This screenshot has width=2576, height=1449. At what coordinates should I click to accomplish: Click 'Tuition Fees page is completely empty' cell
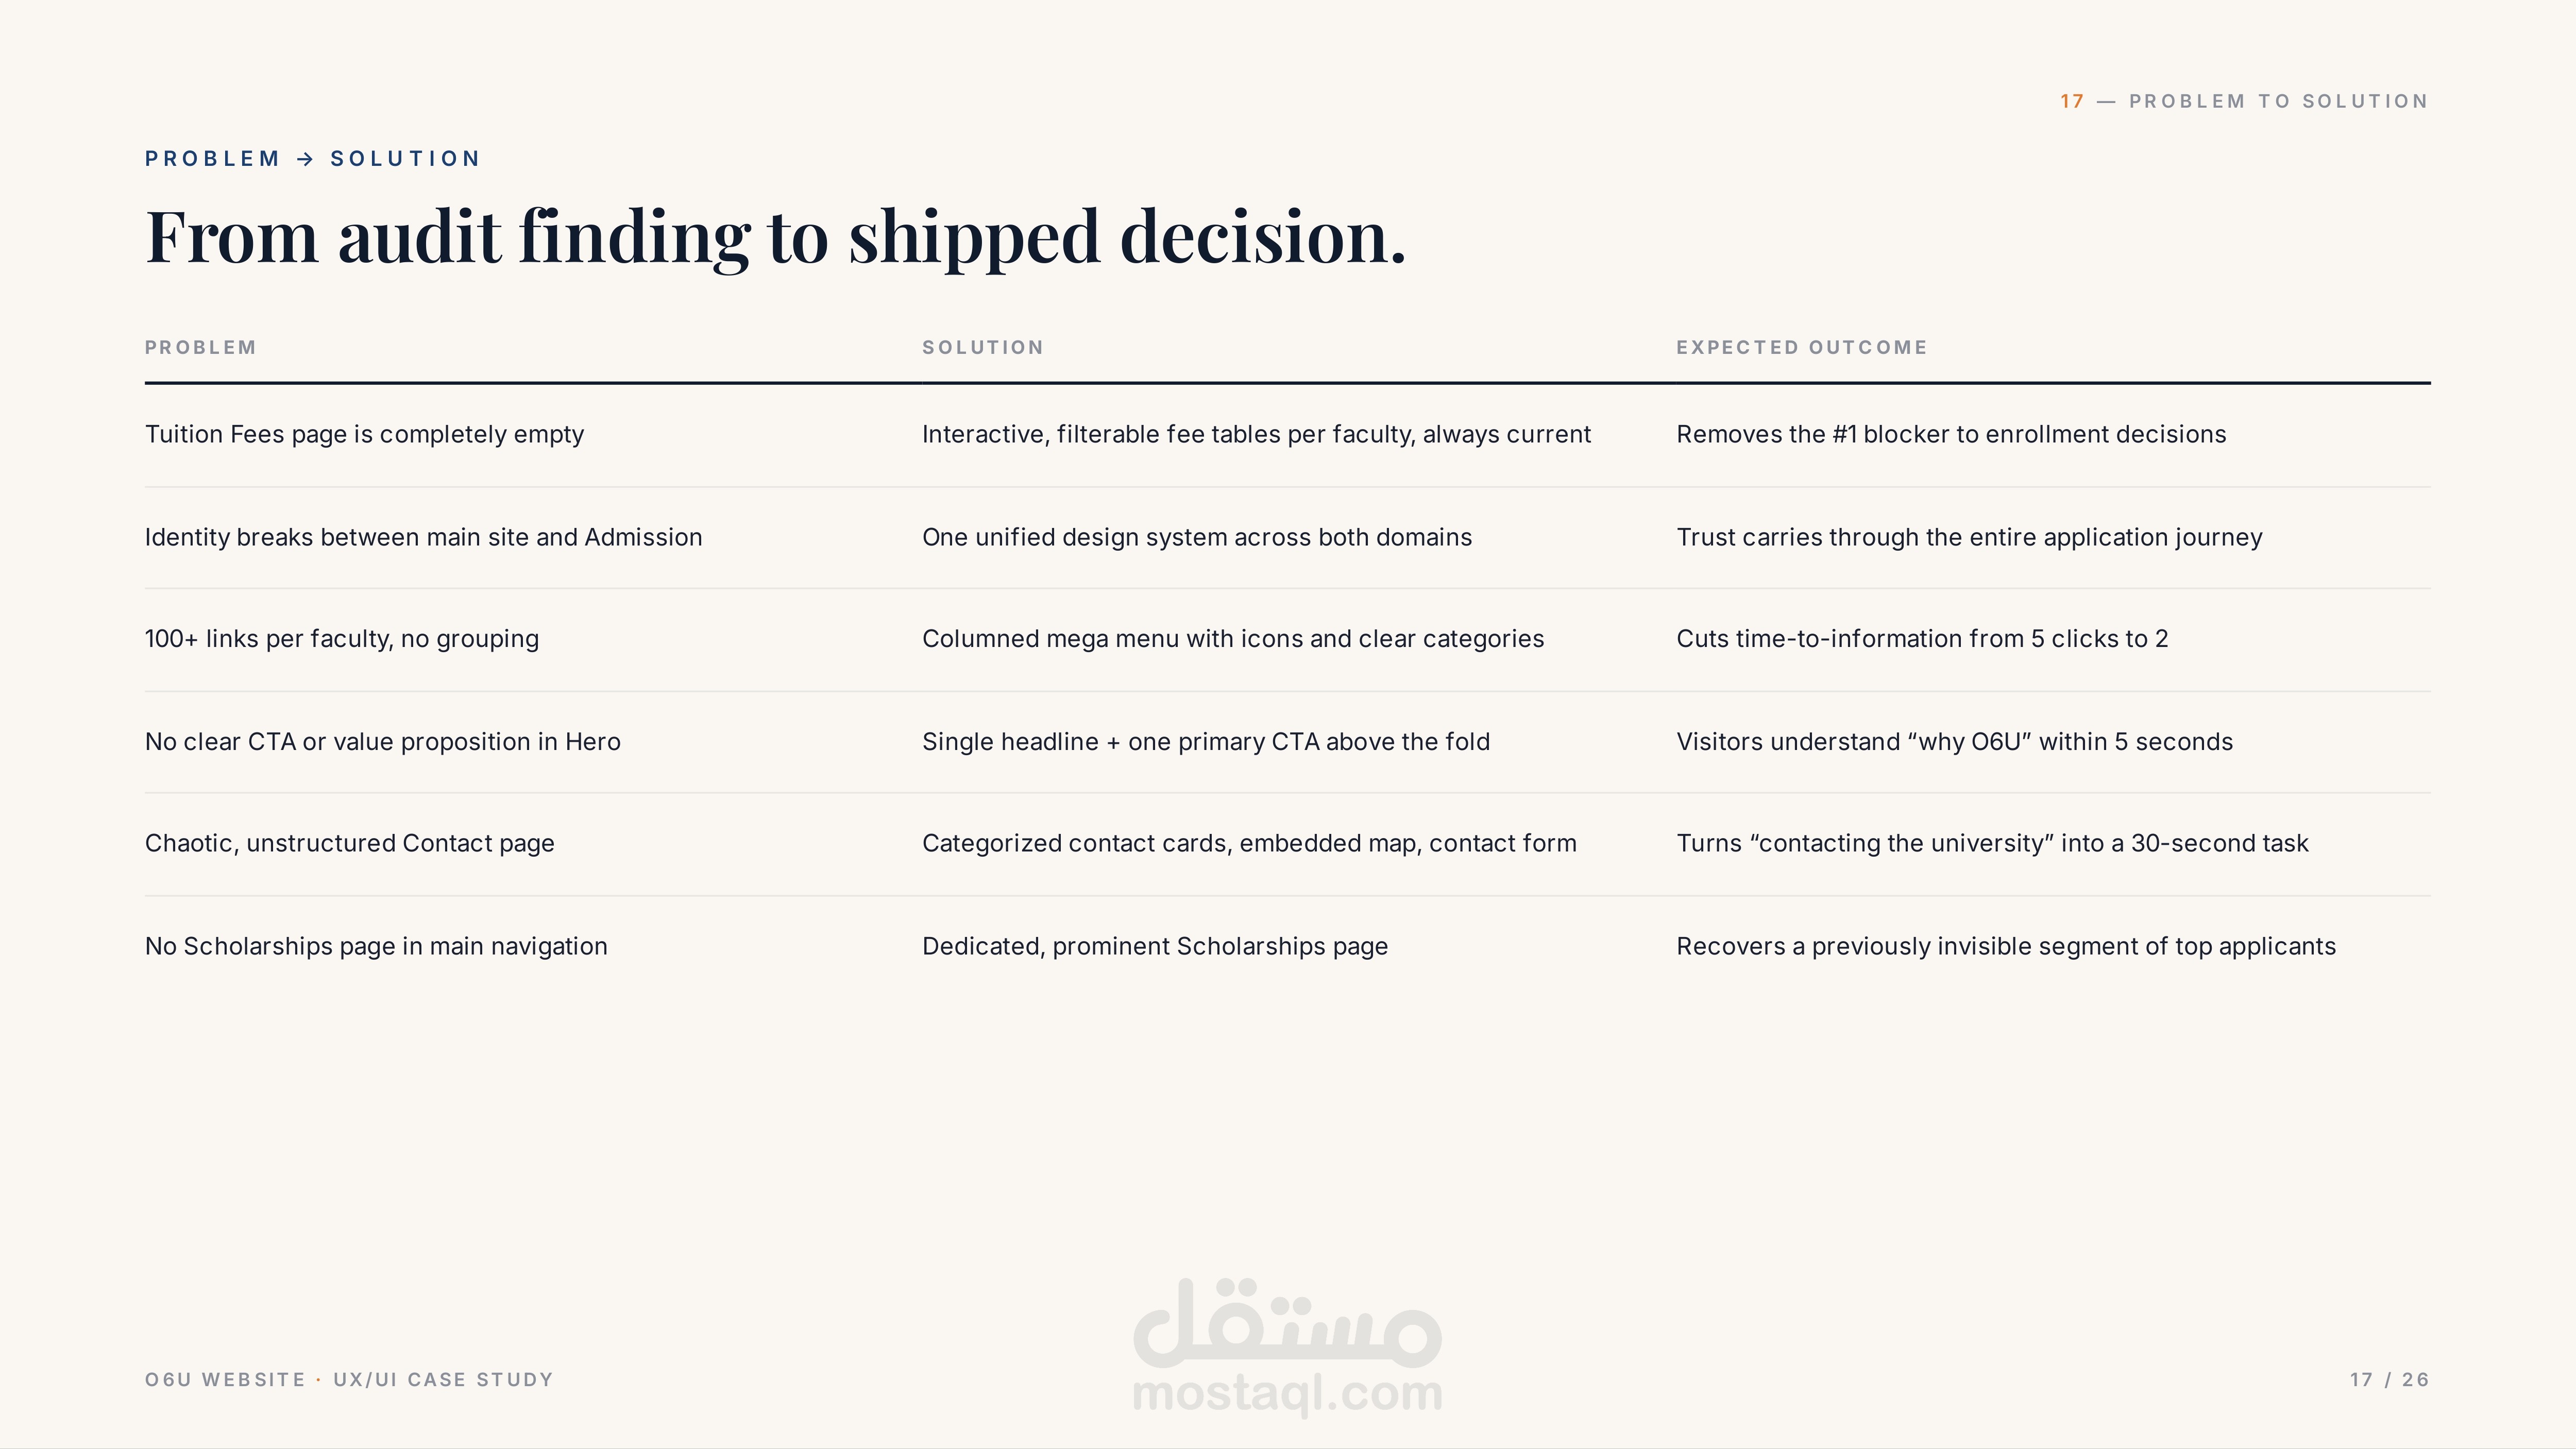pos(365,434)
